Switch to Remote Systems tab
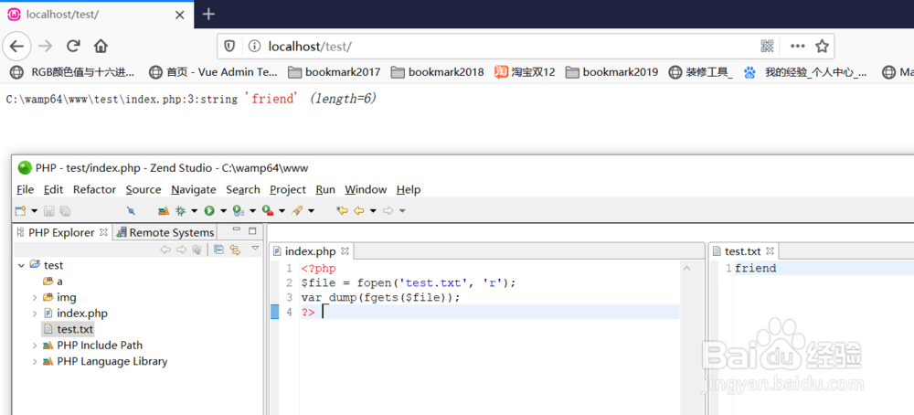914x415 pixels. (165, 232)
